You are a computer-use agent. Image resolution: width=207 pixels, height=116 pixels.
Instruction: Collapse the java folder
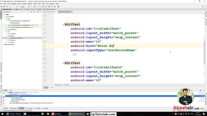[5, 19]
